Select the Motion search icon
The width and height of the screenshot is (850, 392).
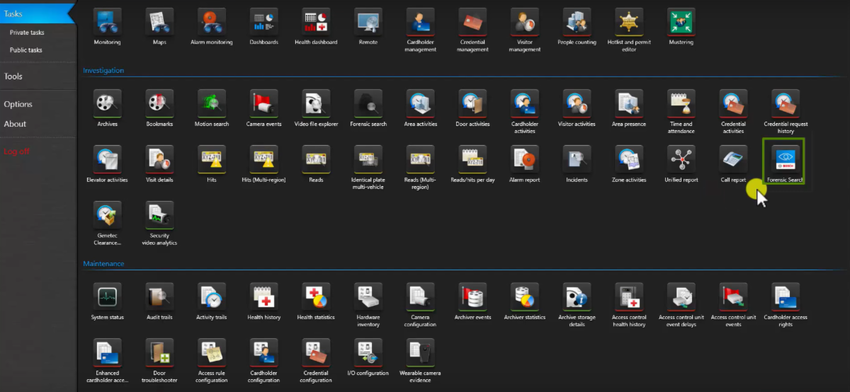point(212,104)
